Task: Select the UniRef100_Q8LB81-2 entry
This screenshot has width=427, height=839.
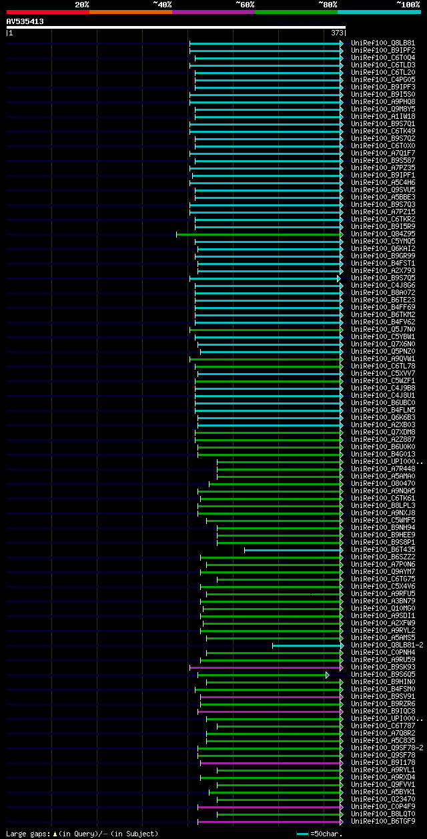Action: click(387, 645)
